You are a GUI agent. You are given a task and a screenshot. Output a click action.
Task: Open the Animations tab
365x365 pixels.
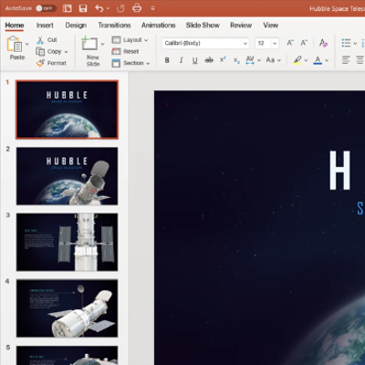159,26
